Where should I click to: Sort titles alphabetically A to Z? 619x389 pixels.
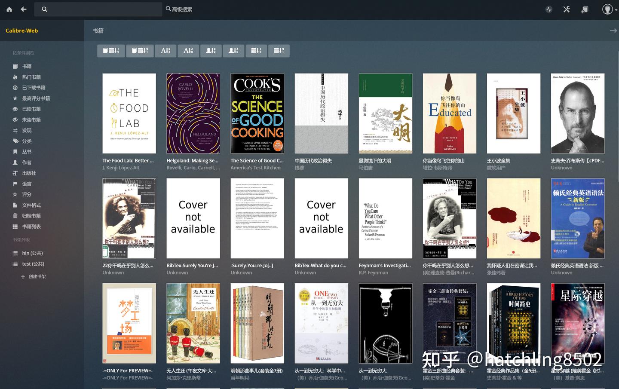coord(165,51)
